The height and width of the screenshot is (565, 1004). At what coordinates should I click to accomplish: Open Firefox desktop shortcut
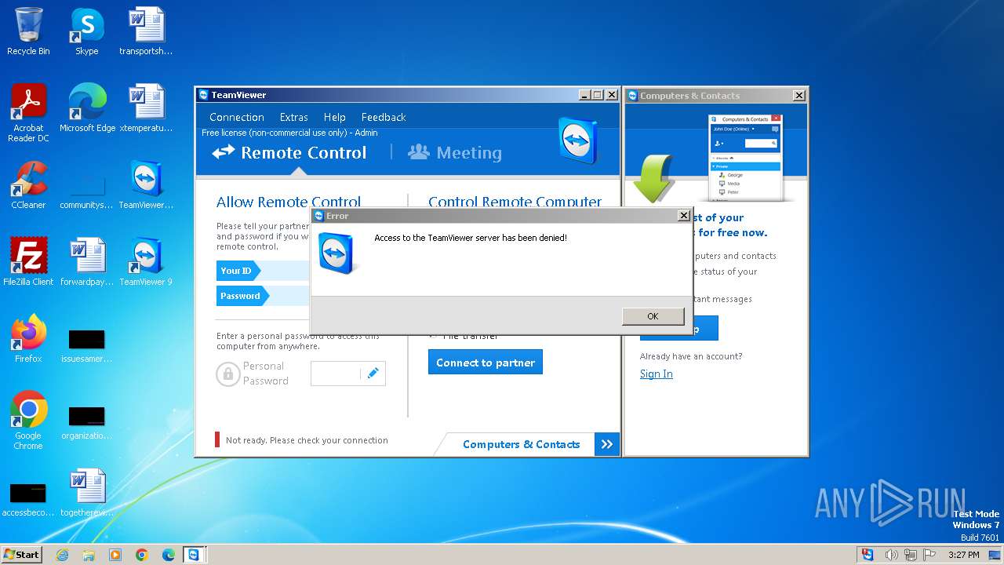coord(28,340)
